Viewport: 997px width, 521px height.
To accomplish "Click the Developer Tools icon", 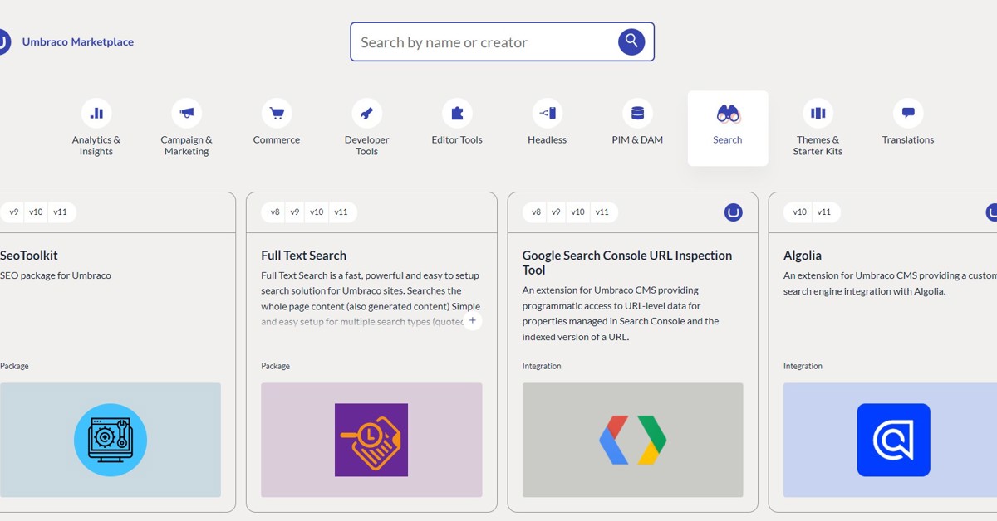I will [366, 112].
